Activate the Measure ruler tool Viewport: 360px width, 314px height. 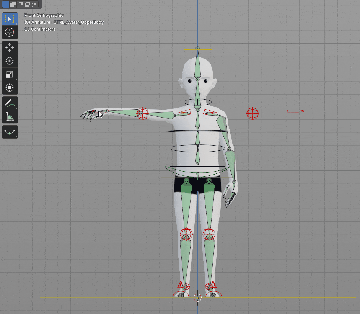10,116
